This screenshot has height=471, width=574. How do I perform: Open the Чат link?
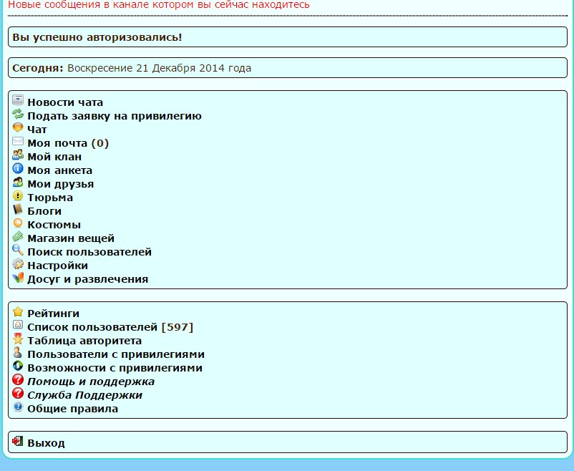(x=37, y=130)
